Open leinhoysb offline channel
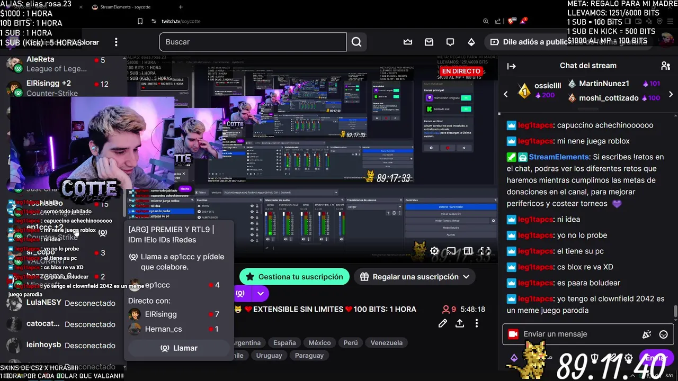The height and width of the screenshot is (381, 678). point(63,346)
